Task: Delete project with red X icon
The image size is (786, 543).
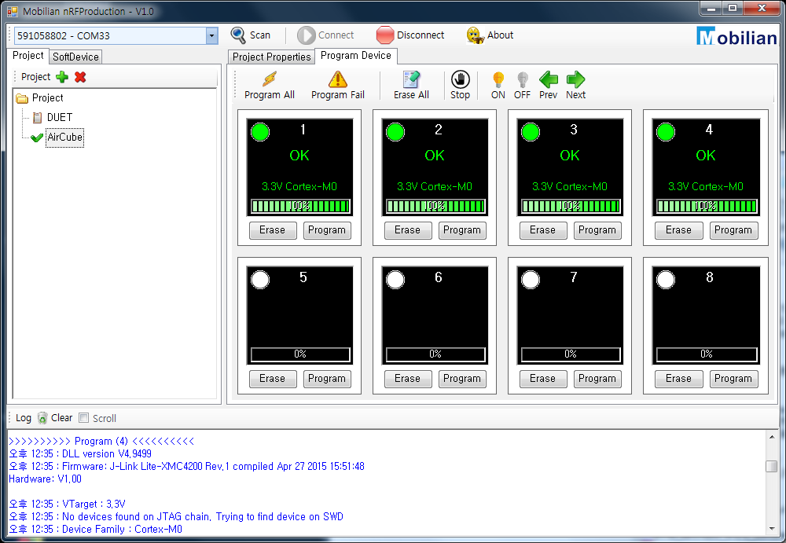Action: pyautogui.click(x=80, y=77)
